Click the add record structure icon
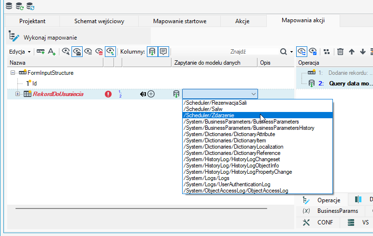This screenshot has width=373, height=236. coord(41,51)
